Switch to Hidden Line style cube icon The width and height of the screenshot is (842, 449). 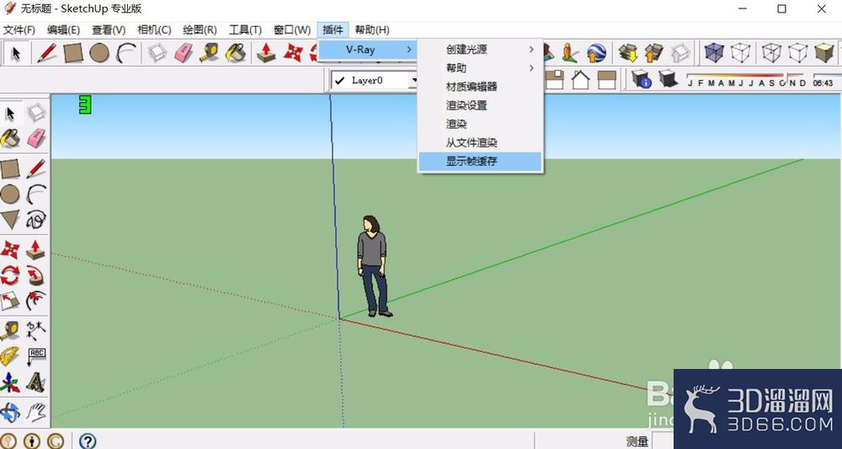click(771, 52)
